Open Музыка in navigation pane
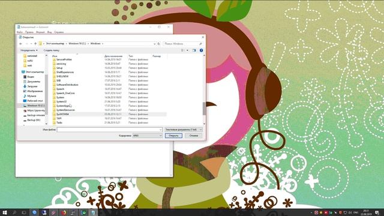 tap(32, 96)
